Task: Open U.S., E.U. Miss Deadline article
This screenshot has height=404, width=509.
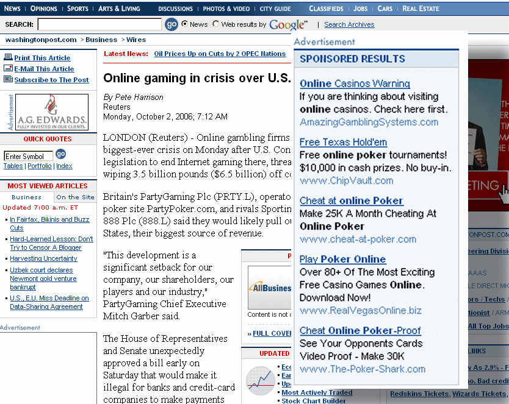Action: click(49, 302)
